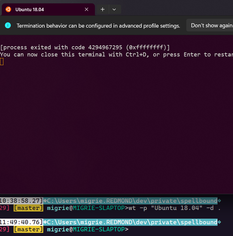Click the 'Termination behavior can be configured' message
This screenshot has height=236, width=233.
[x=98, y=26]
